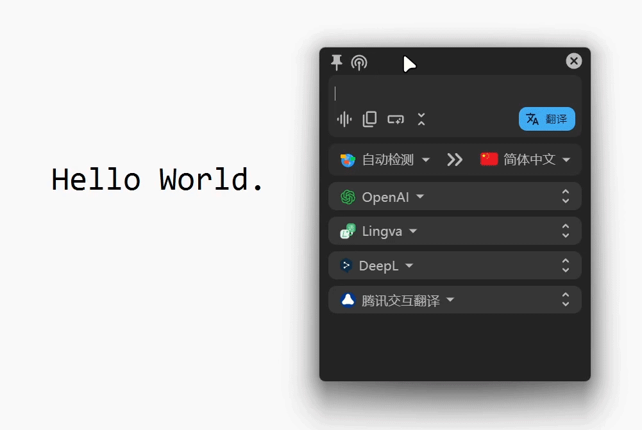
Task: Click the blue 翻译 translate button
Action: coord(546,119)
